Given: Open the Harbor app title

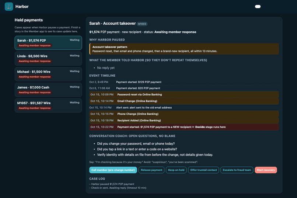Looking at the screenshot, I should pyautogui.click(x=22, y=7).
